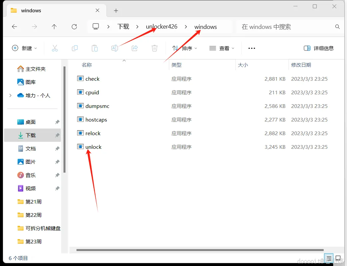Click the back navigation arrow
Image resolution: width=347 pixels, height=266 pixels.
(x=14, y=27)
